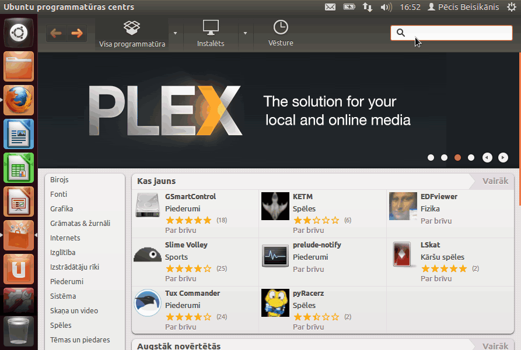Open the Trash launcher icon
The height and width of the screenshot is (350, 521).
pyautogui.click(x=19, y=331)
